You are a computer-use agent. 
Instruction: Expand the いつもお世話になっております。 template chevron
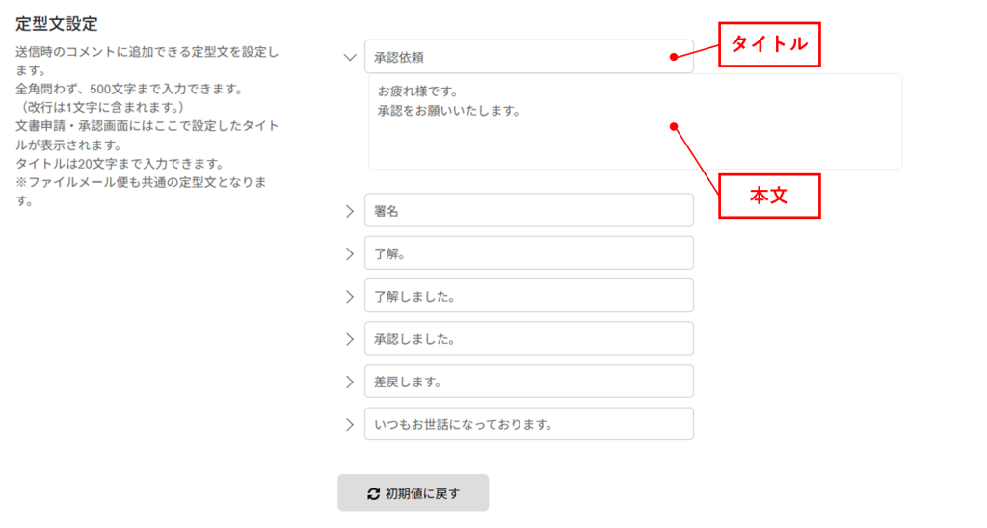[349, 425]
